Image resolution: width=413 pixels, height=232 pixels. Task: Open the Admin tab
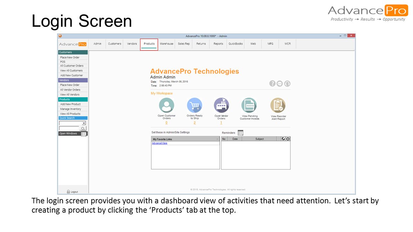(x=97, y=44)
